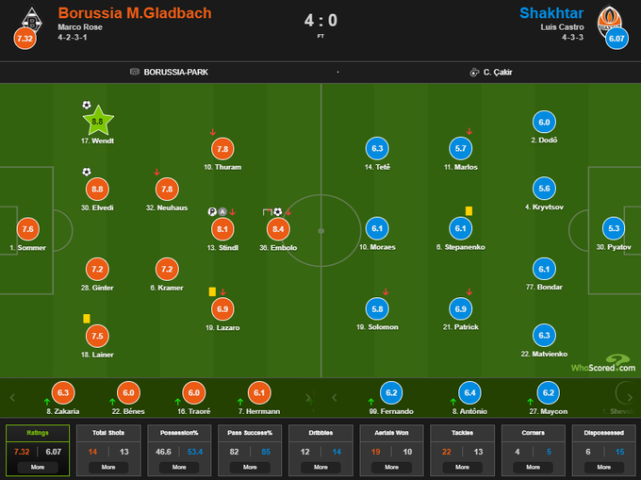
Task: Click Pyatov's 5.3 rating circle
Action: 614,229
